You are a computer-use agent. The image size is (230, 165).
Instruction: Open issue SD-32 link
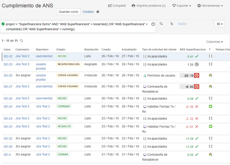[x=8, y=56]
